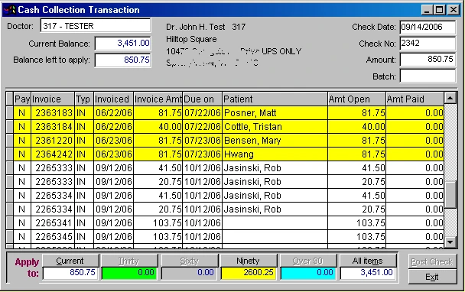Toggle Pay flag N for Posner, Matt row
The height and width of the screenshot is (292, 465).
click(22, 113)
